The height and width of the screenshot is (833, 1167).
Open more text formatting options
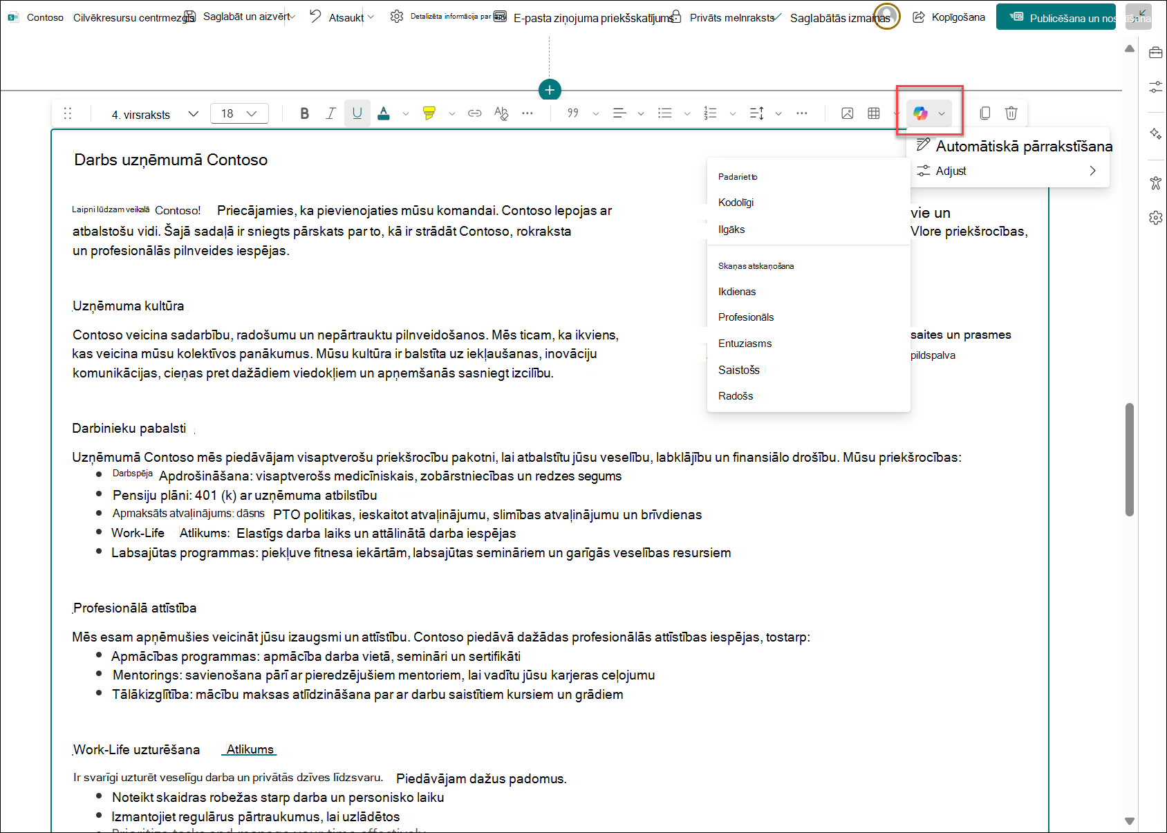528,113
